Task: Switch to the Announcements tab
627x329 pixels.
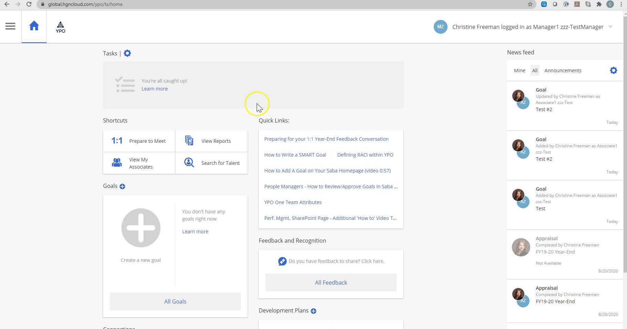Action: coord(563,70)
